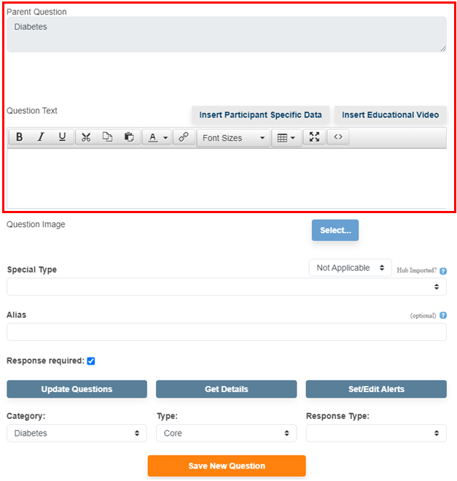Open the Font Sizes dropdown
The height and width of the screenshot is (481, 457).
click(233, 138)
